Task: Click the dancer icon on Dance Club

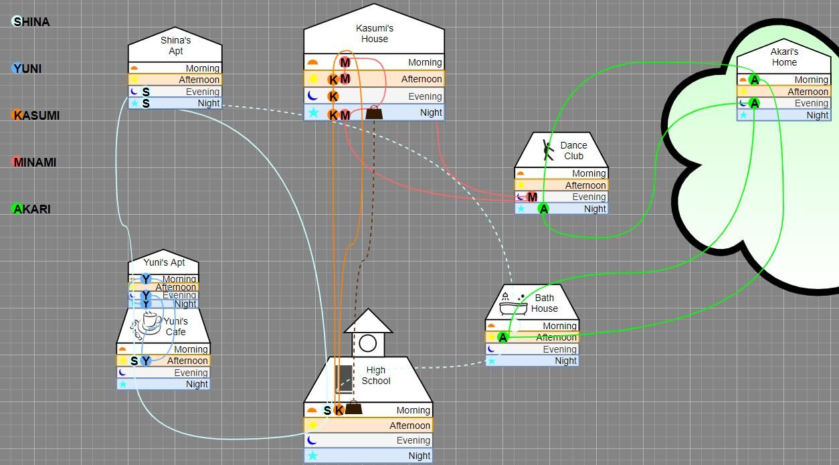Action: tap(549, 151)
